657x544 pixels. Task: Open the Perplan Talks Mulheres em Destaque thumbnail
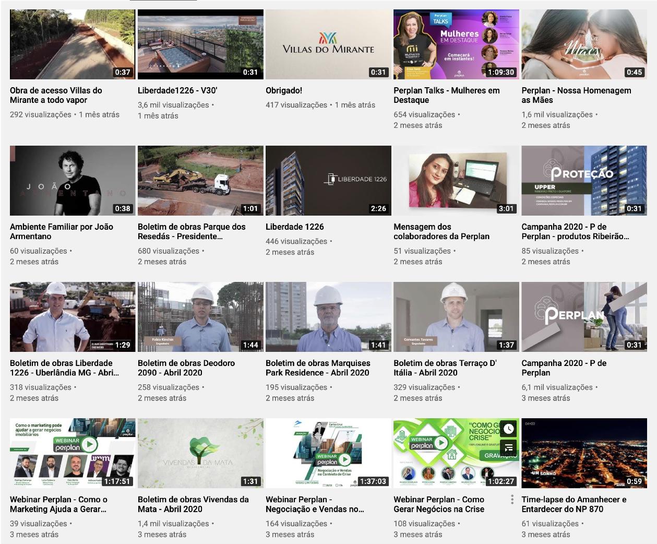click(x=456, y=44)
